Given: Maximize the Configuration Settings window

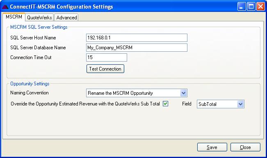Looking at the screenshot, I should (251, 7).
